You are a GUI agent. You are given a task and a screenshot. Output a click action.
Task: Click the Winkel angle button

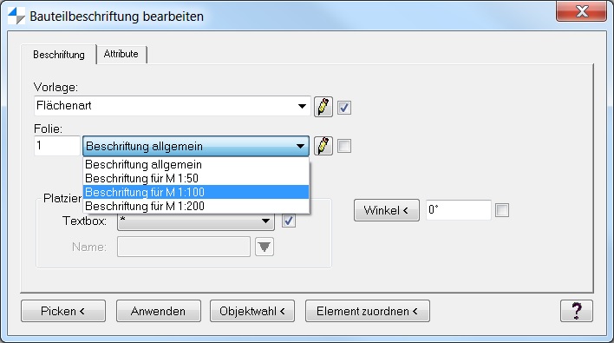pyautogui.click(x=387, y=210)
